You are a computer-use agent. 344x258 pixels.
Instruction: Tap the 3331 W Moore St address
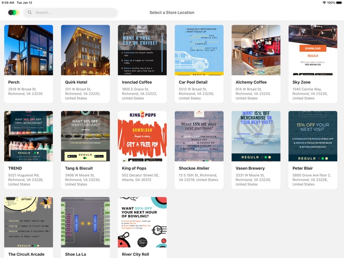253,180
